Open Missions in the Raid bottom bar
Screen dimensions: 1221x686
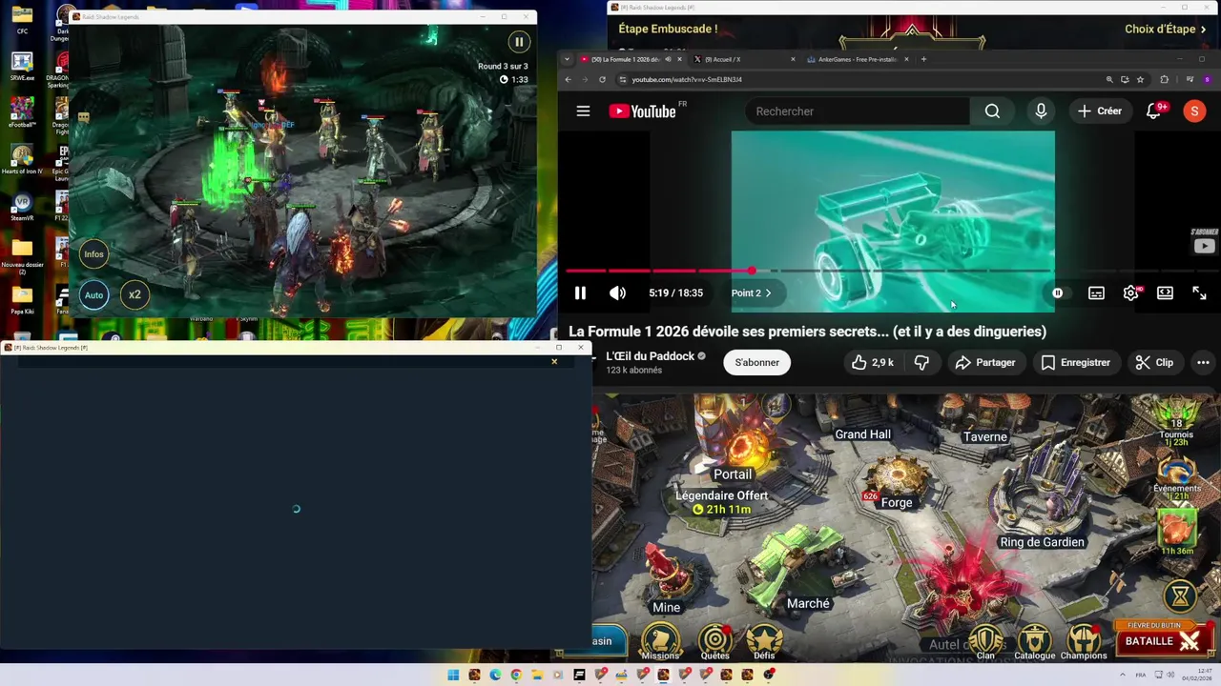pyautogui.click(x=660, y=642)
